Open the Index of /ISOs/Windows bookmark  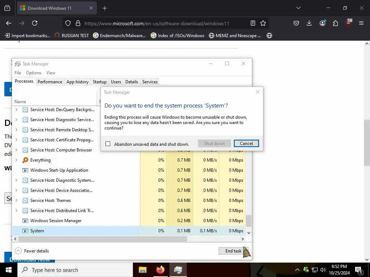tap(177, 36)
